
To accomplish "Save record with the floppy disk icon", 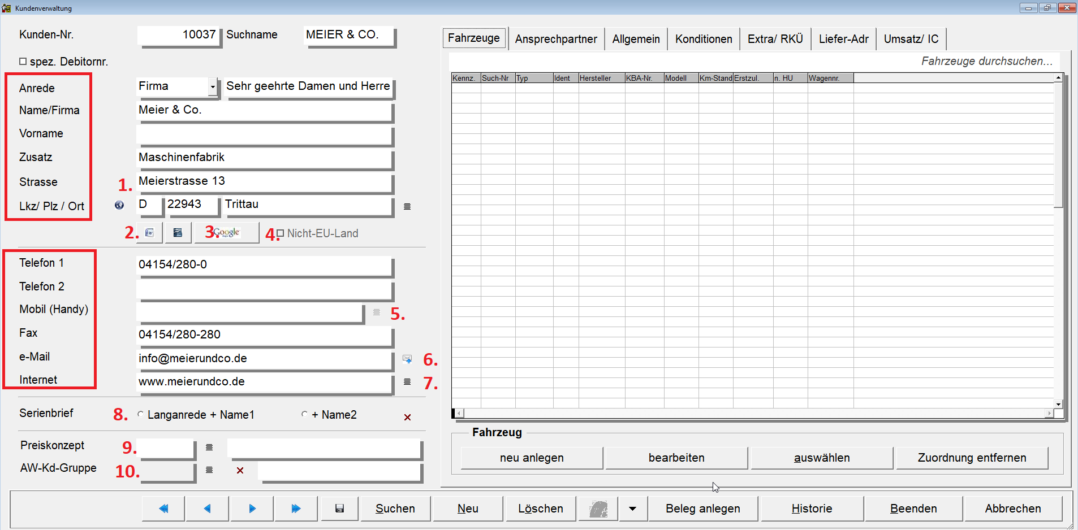I will click(x=339, y=509).
